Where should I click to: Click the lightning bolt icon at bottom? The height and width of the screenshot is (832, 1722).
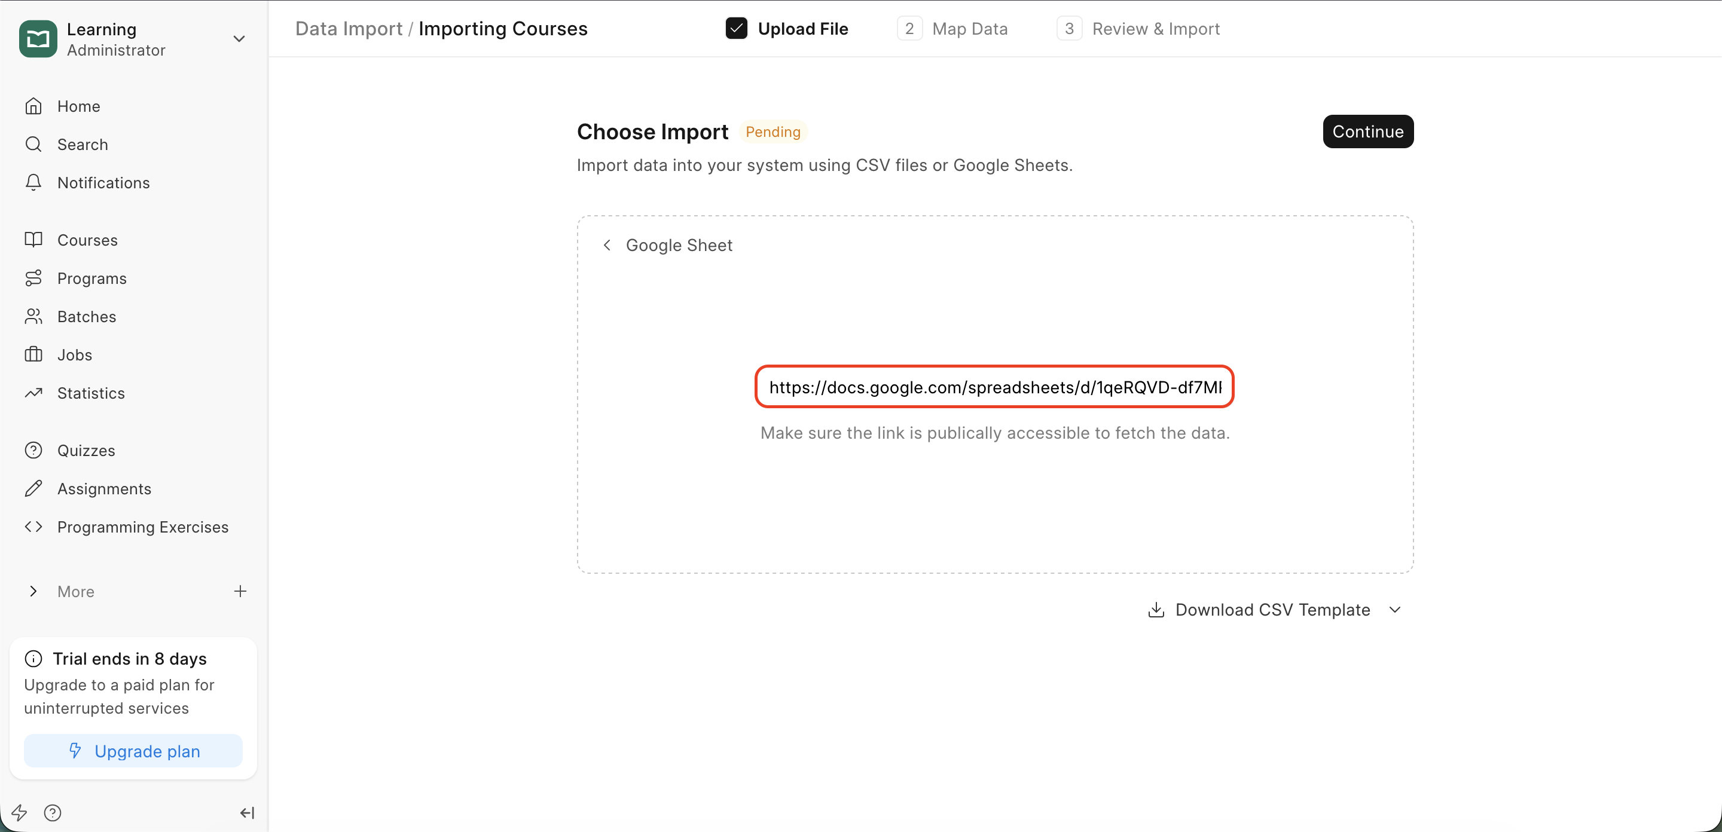tap(19, 813)
